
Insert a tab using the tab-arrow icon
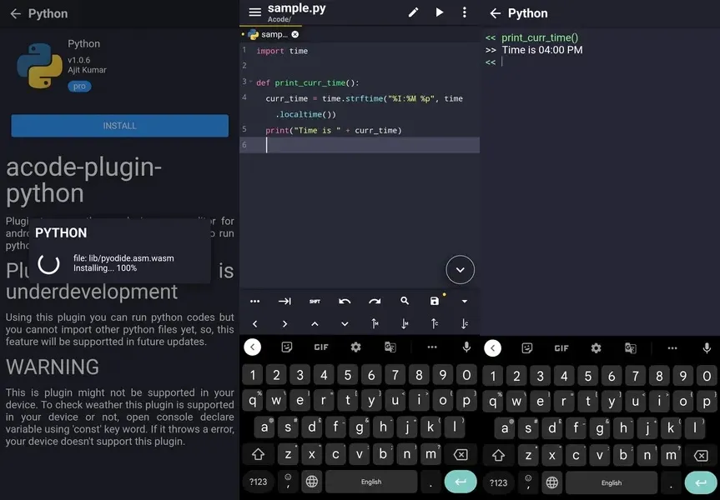[x=284, y=302]
